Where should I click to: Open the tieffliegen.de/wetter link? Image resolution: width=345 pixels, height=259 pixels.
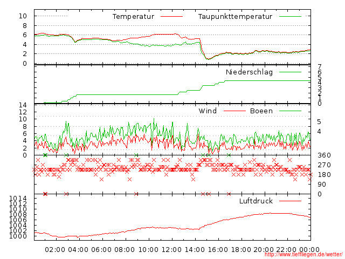[x=303, y=254]
